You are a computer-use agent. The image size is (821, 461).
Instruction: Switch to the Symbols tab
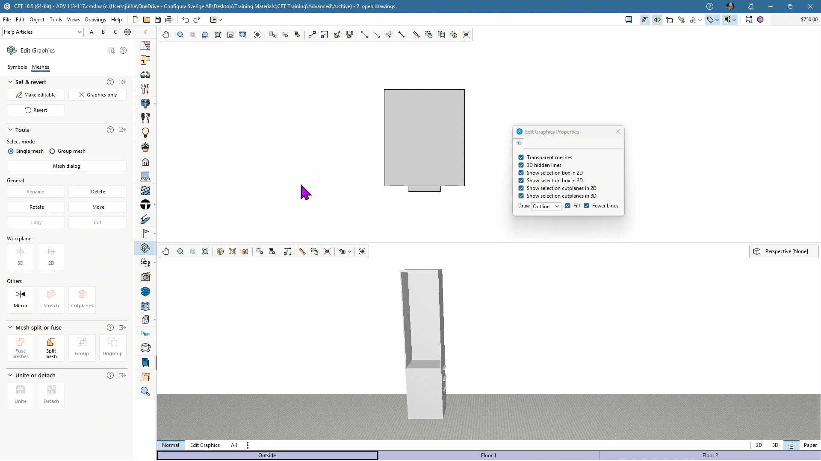pyautogui.click(x=17, y=67)
